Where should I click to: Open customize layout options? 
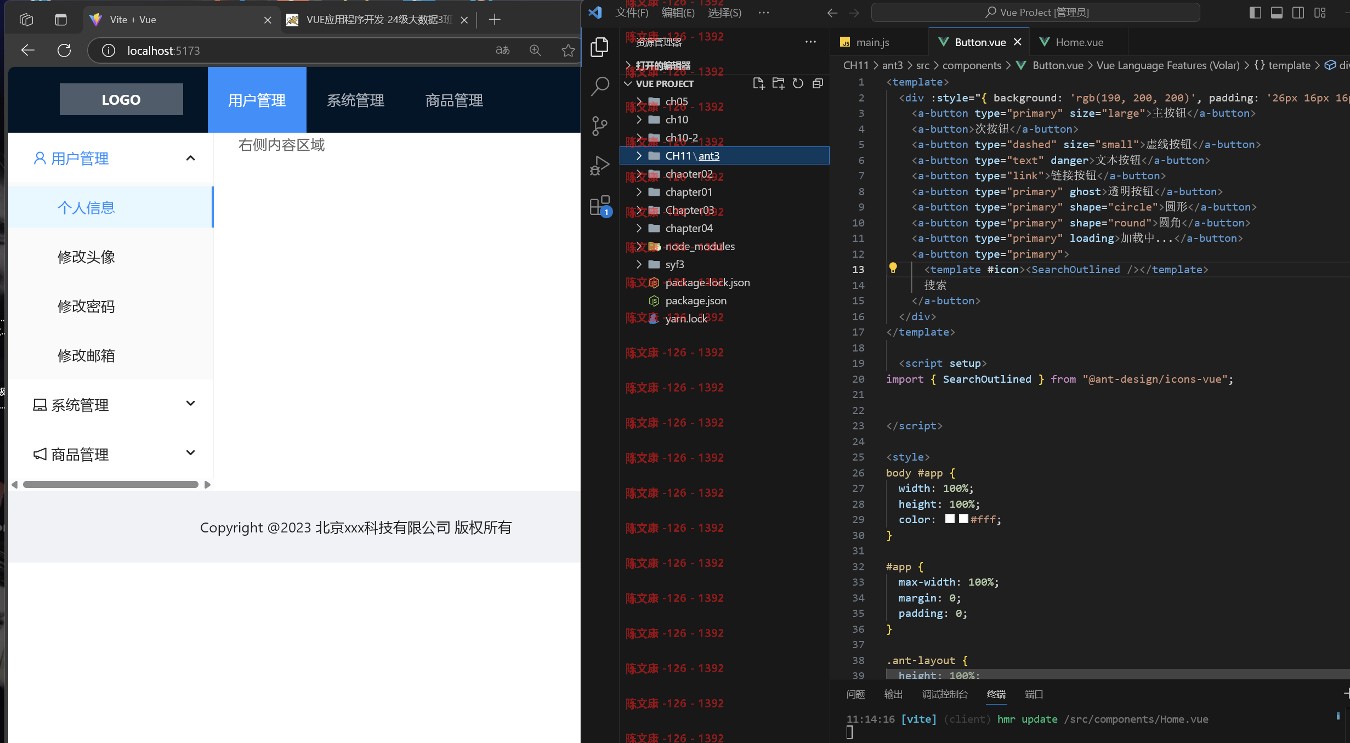coord(1320,13)
